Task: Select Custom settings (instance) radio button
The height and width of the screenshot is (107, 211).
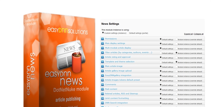Action: point(103,33)
